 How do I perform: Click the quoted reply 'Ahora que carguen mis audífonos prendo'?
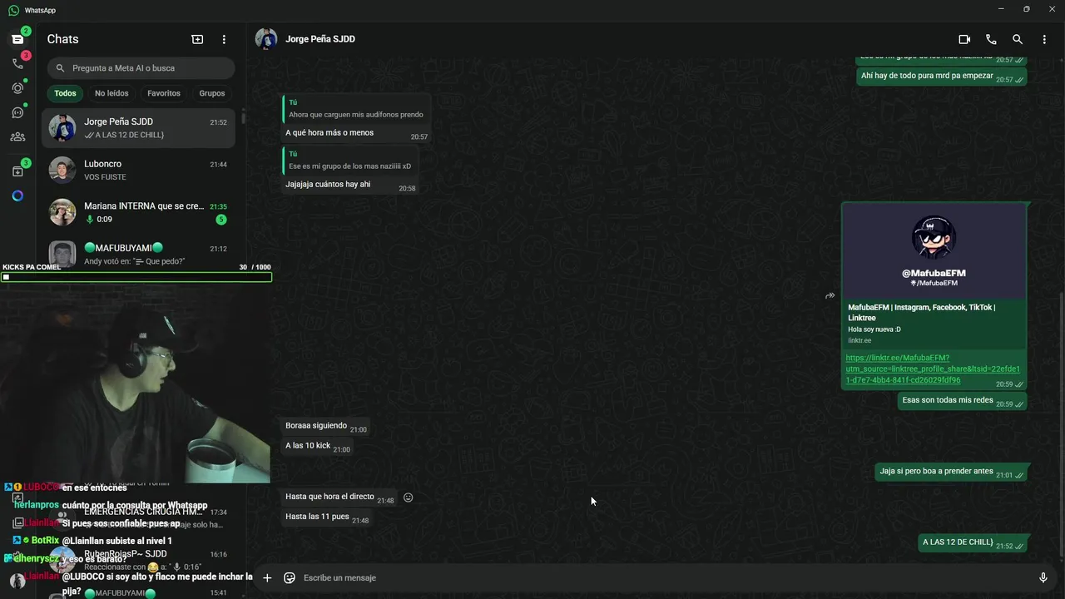pyautogui.click(x=355, y=109)
